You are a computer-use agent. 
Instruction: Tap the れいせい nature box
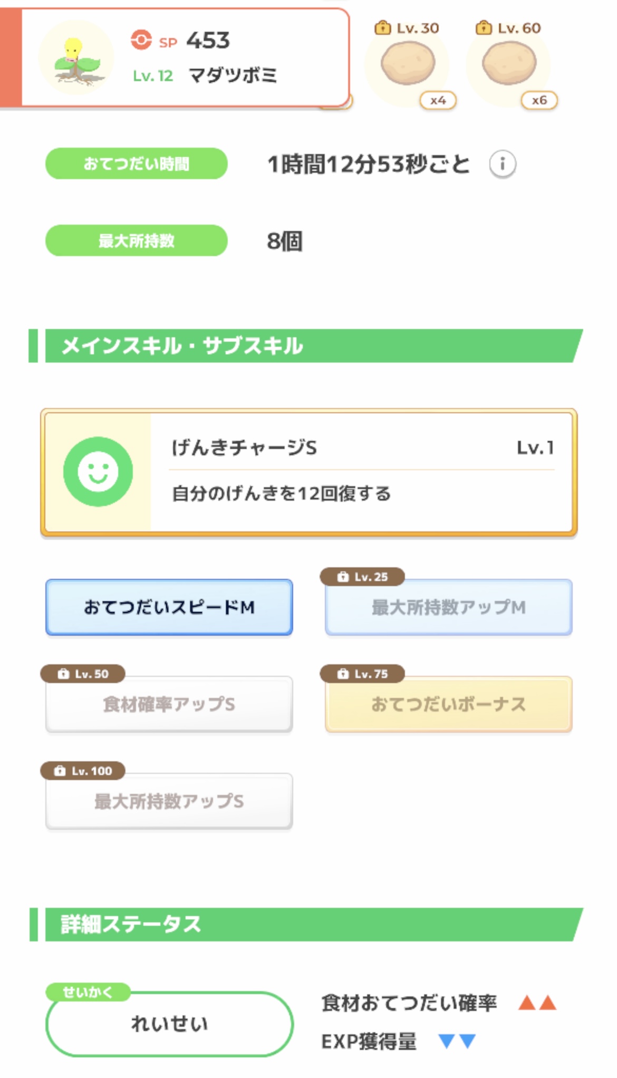[x=169, y=1024]
